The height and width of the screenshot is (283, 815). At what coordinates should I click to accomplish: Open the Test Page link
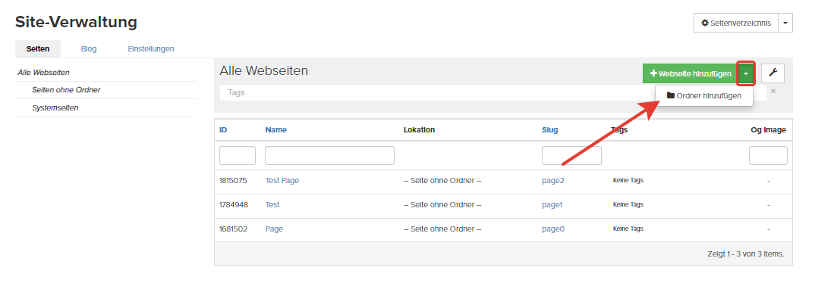[282, 181]
